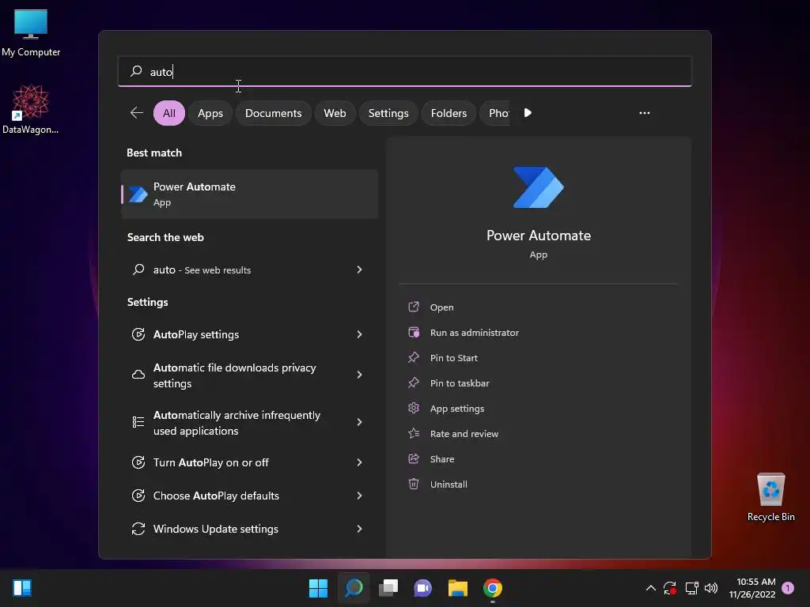Open the Windows Start button

pyautogui.click(x=318, y=588)
